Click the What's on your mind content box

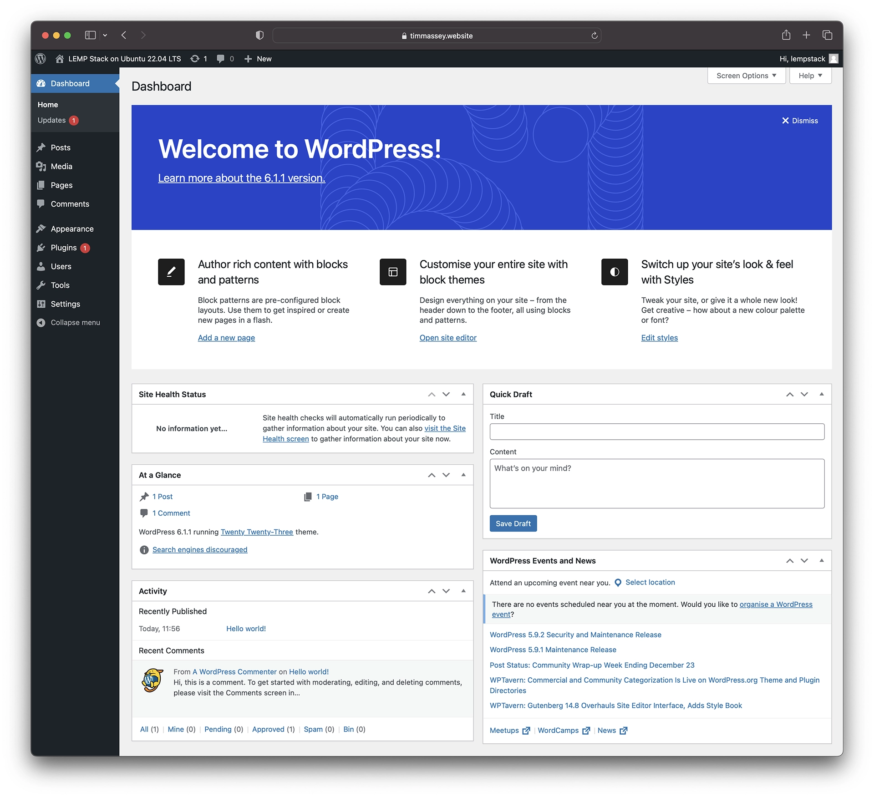pyautogui.click(x=657, y=483)
